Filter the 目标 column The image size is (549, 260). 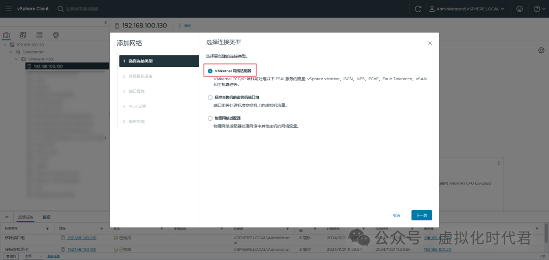102,229
